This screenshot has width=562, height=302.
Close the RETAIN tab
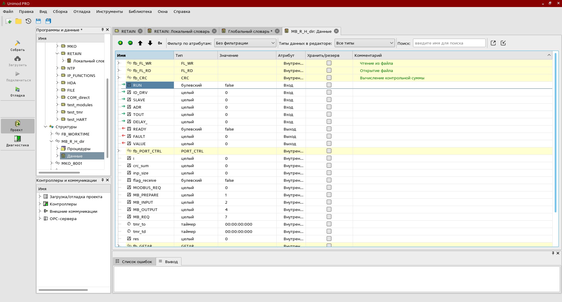click(140, 31)
